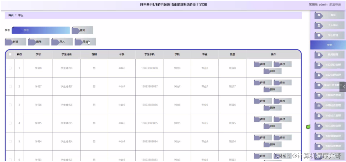Collapse the side panel arrow handle
346x162 pixels.
(x=343, y=87)
